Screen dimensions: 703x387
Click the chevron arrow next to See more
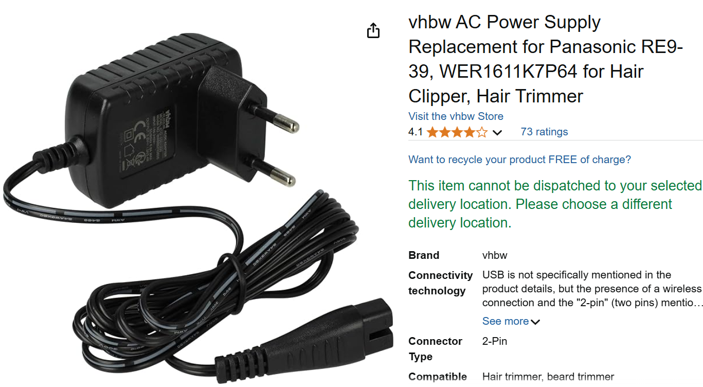[x=535, y=322]
